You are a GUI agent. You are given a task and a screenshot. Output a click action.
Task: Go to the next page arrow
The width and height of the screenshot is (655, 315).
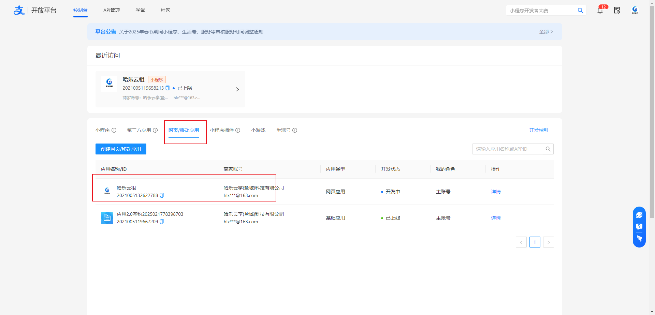click(x=549, y=242)
